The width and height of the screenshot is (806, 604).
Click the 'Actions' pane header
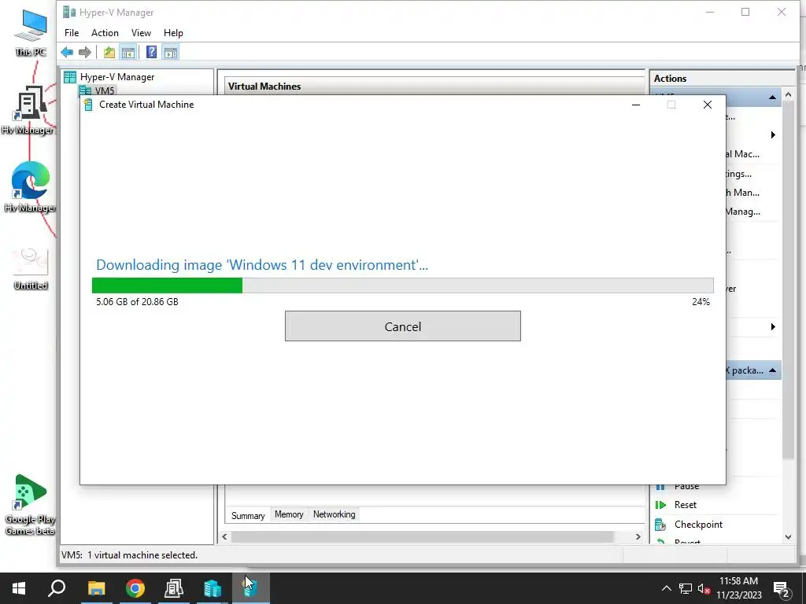(x=670, y=79)
